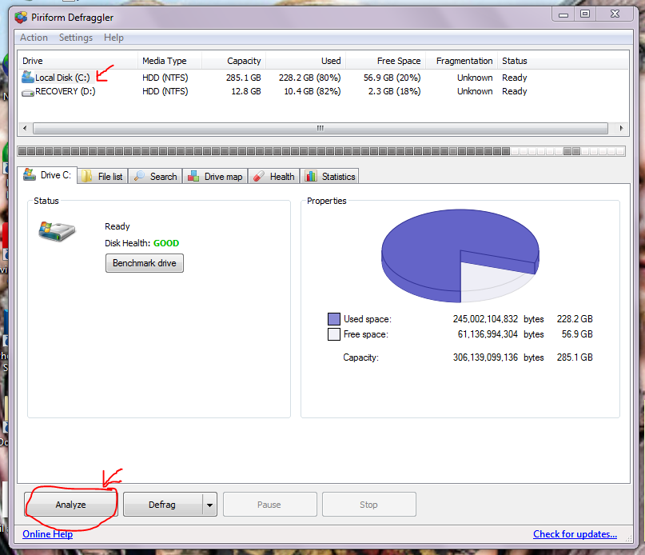Viewport: 645px width, 555px height.
Task: Sort by the Used column header
Action: (x=305, y=61)
